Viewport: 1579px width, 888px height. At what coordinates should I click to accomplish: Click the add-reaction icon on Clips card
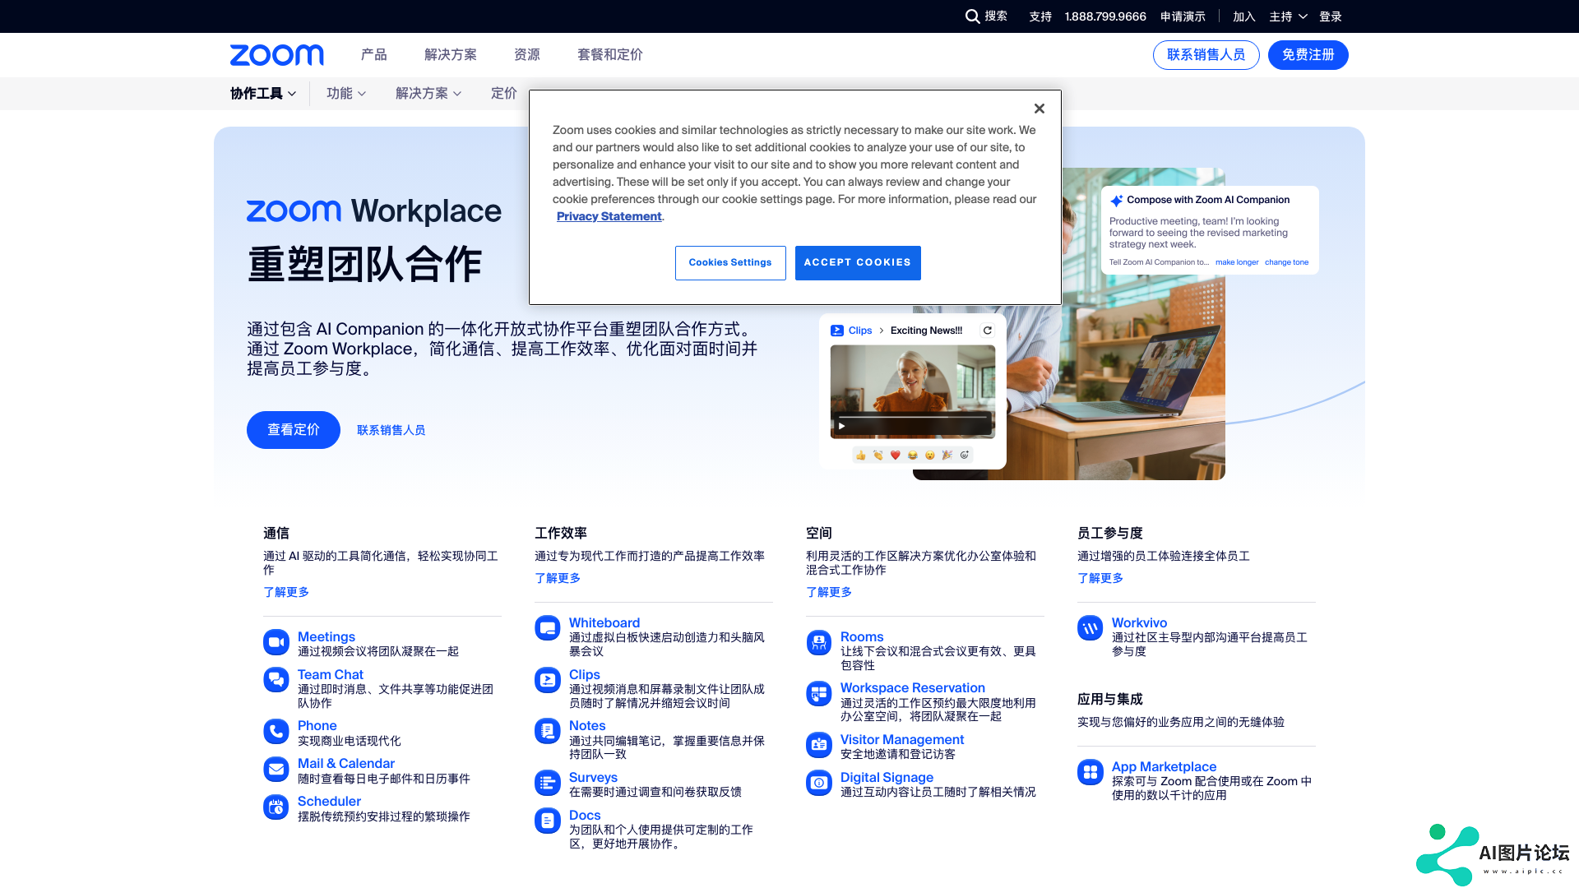coord(965,455)
